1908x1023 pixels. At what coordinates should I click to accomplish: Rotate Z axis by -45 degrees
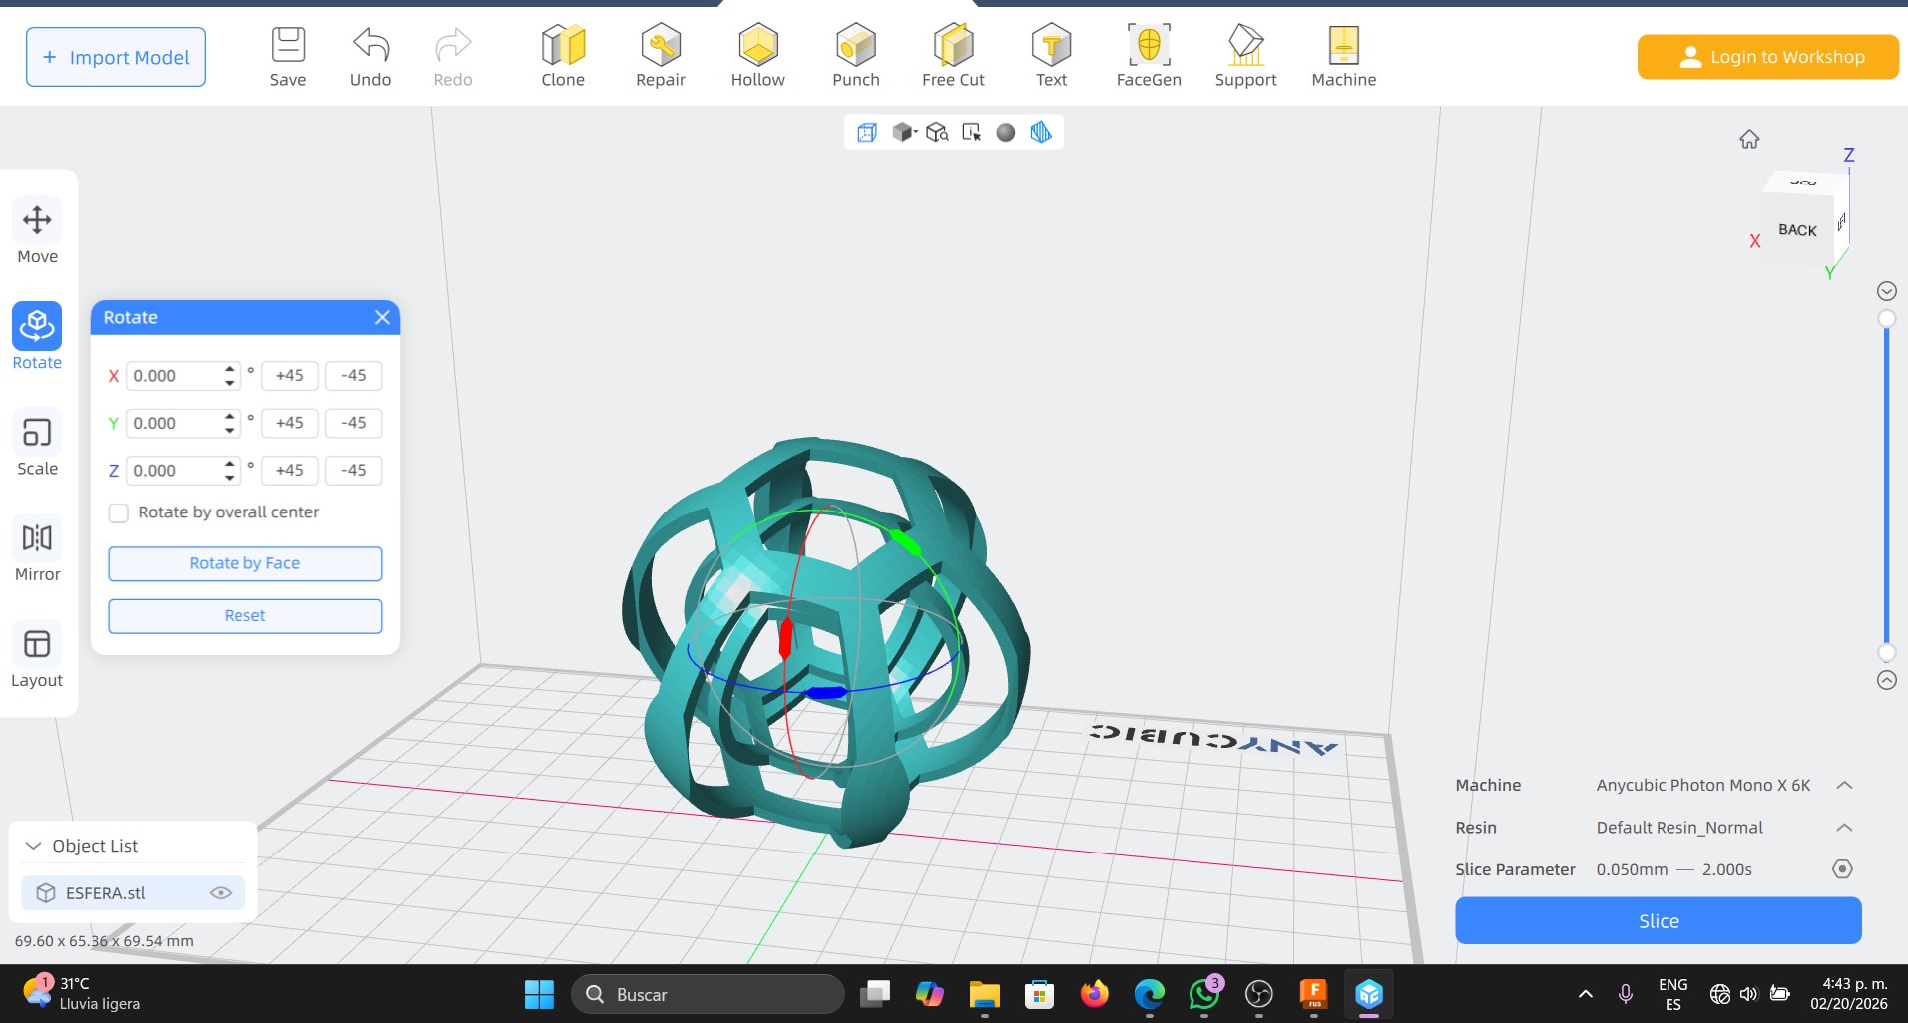(x=354, y=471)
